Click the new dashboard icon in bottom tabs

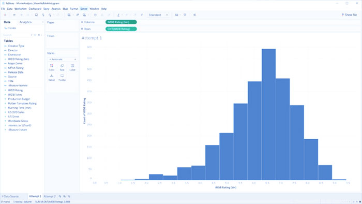point(65,196)
